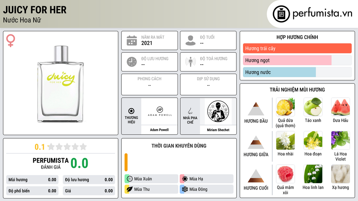Image resolution: width=358 pixels, height=201 pixels.
Task: Click the Hương giữa pyramid icon
Action: tap(256, 142)
